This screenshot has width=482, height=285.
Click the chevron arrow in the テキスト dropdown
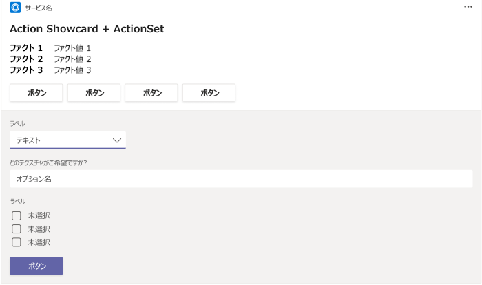[117, 140]
